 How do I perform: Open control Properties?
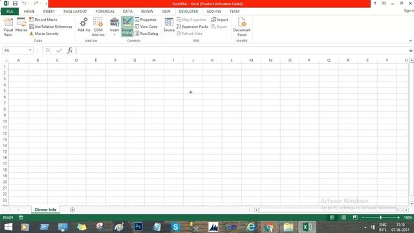pos(146,19)
